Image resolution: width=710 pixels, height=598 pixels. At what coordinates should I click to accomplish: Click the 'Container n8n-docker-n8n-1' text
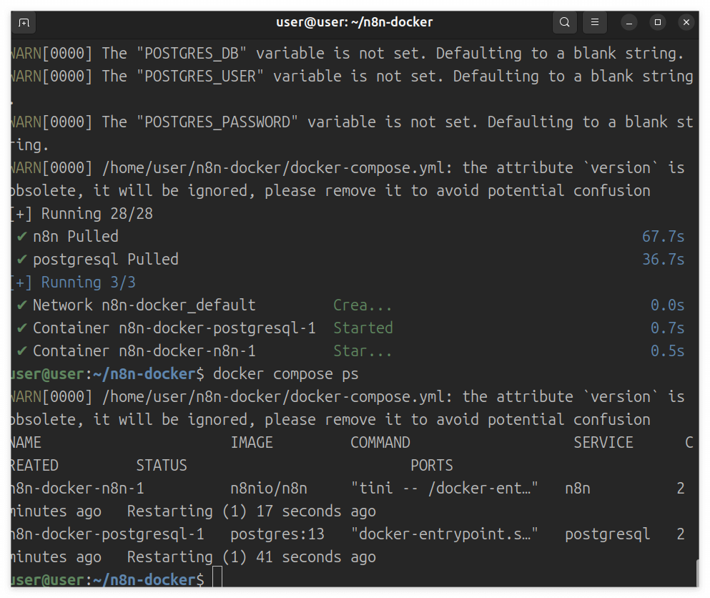coord(144,351)
